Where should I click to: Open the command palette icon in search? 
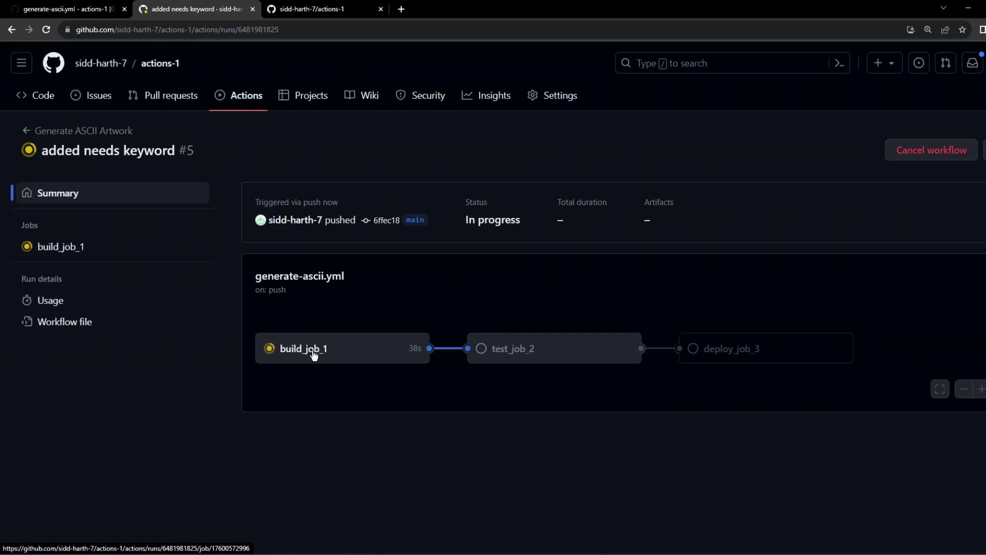[839, 63]
